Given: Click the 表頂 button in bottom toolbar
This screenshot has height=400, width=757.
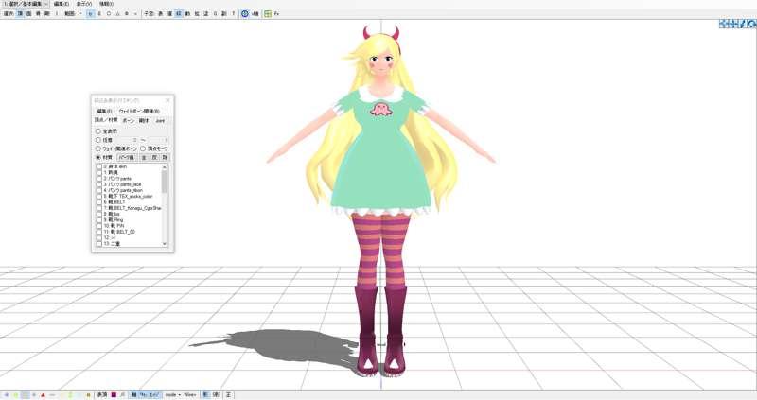Looking at the screenshot, I should click(x=102, y=394).
